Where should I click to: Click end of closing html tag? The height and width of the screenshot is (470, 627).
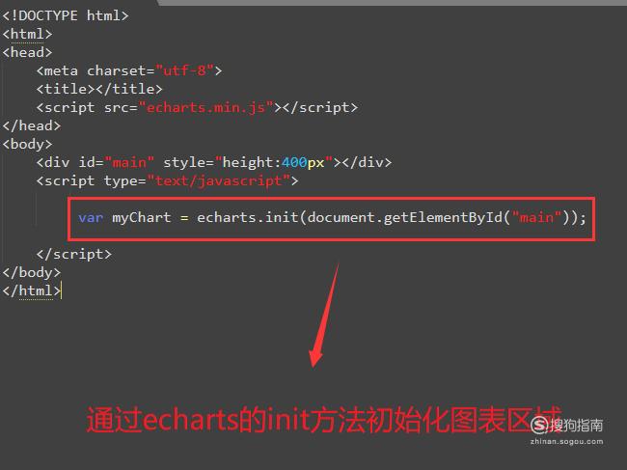pyautogui.click(x=61, y=290)
